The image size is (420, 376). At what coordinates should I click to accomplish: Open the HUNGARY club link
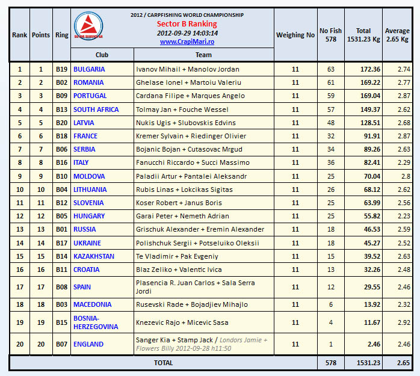pyautogui.click(x=89, y=216)
